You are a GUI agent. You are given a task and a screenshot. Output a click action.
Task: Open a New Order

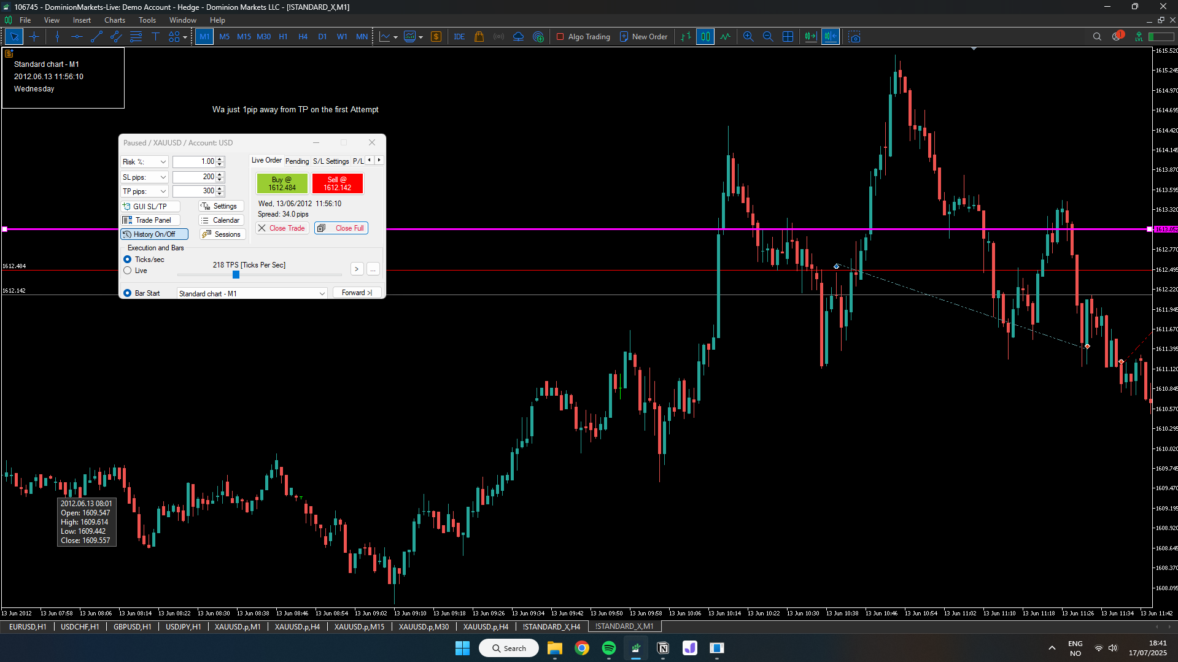(643, 37)
